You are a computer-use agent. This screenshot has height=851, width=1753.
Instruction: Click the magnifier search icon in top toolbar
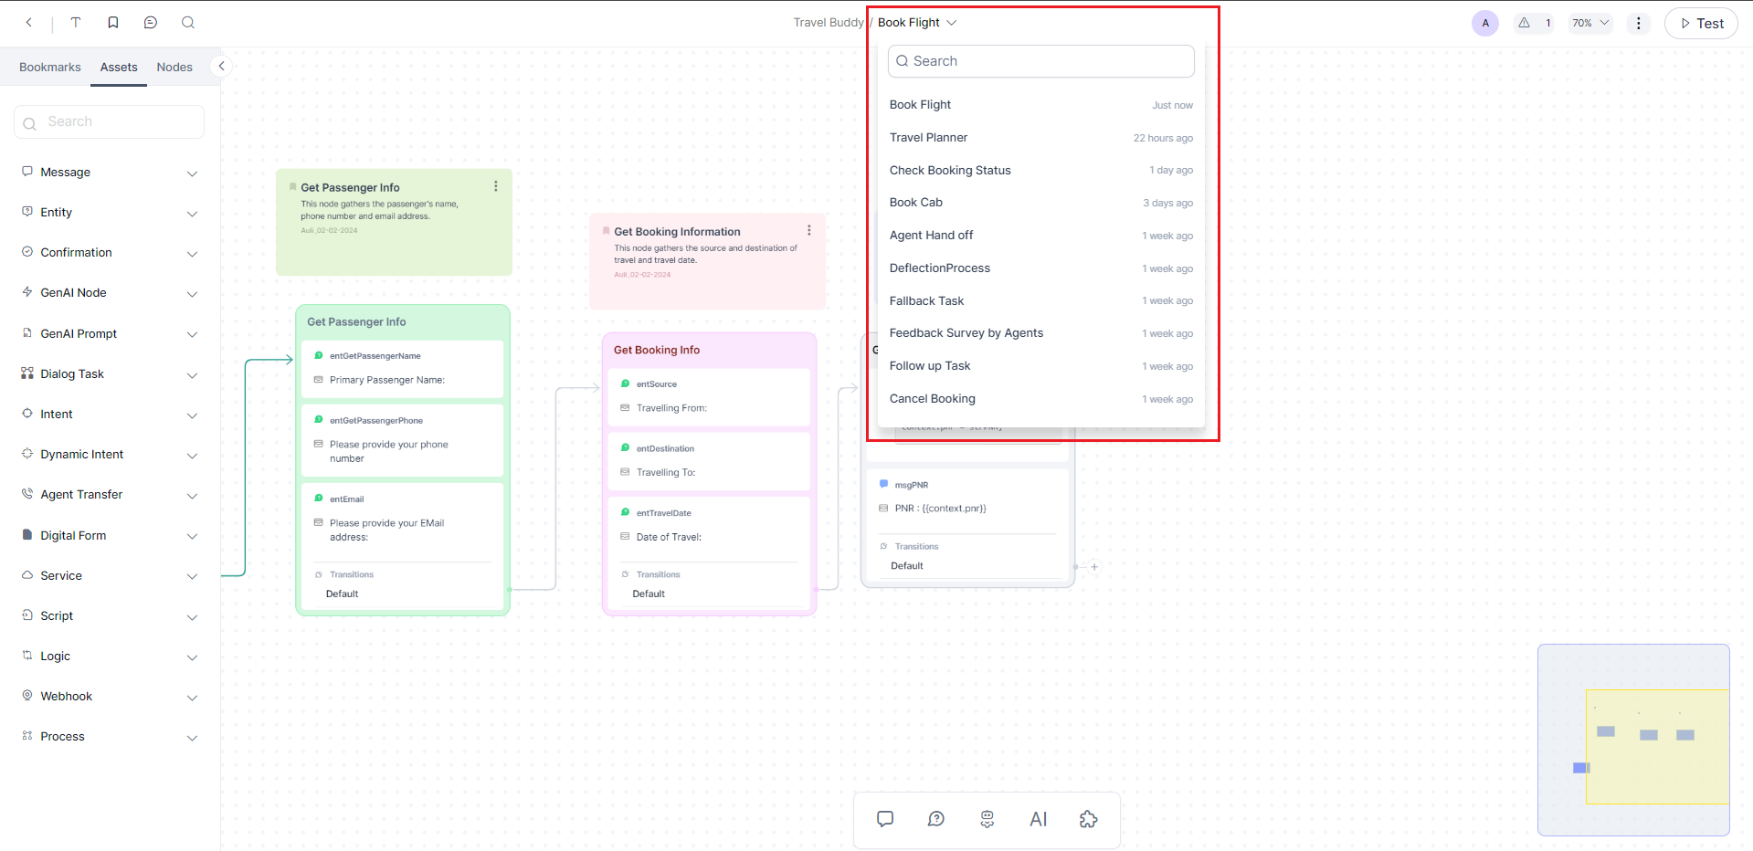click(x=188, y=23)
